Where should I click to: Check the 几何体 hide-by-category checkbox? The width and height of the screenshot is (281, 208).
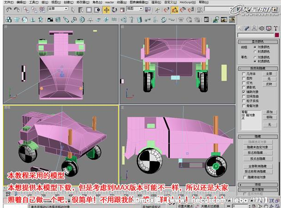(x=243, y=74)
